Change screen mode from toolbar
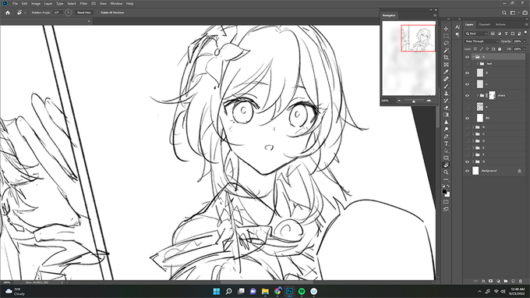 point(446,209)
